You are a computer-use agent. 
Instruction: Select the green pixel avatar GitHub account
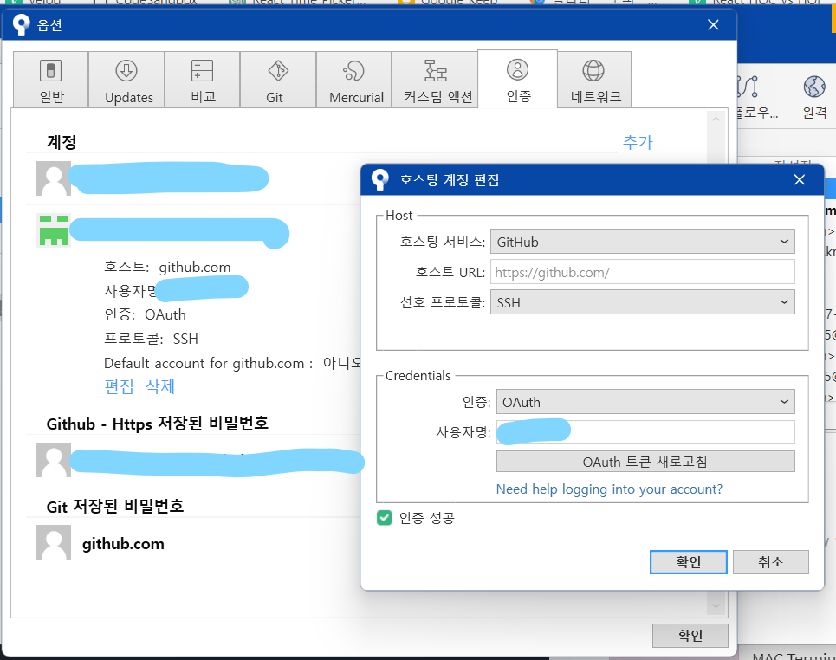click(x=54, y=230)
